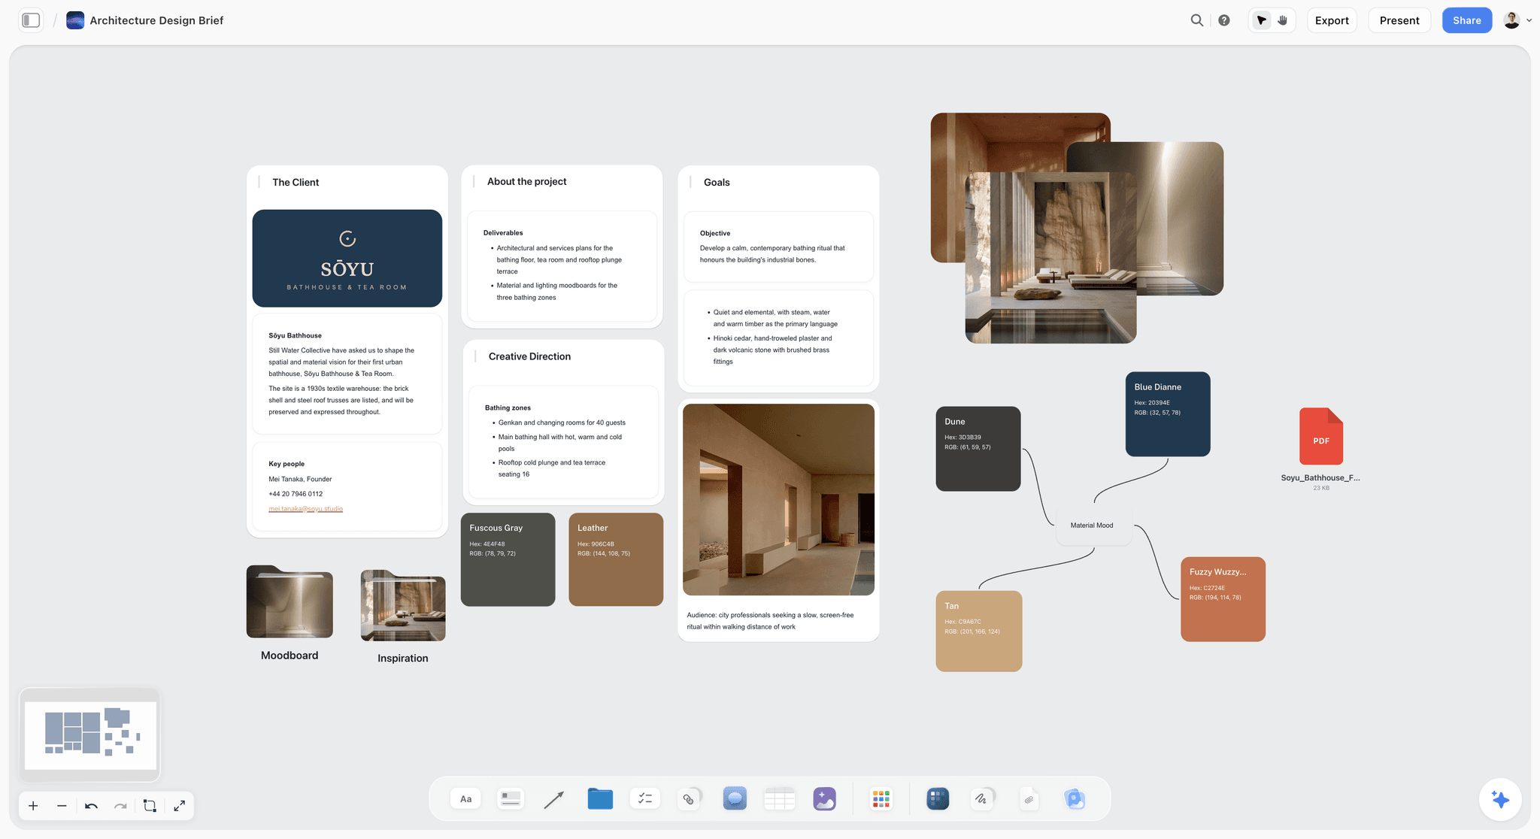This screenshot has width=1540, height=839.
Task: Attach a file with the paperclip icon
Action: point(1029,799)
